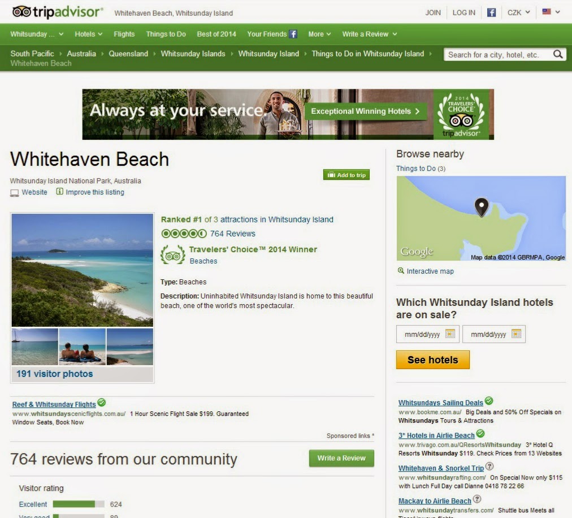The image size is (572, 518).
Task: Click Exceptional Winning Hotels banner button
Action: pyautogui.click(x=366, y=111)
